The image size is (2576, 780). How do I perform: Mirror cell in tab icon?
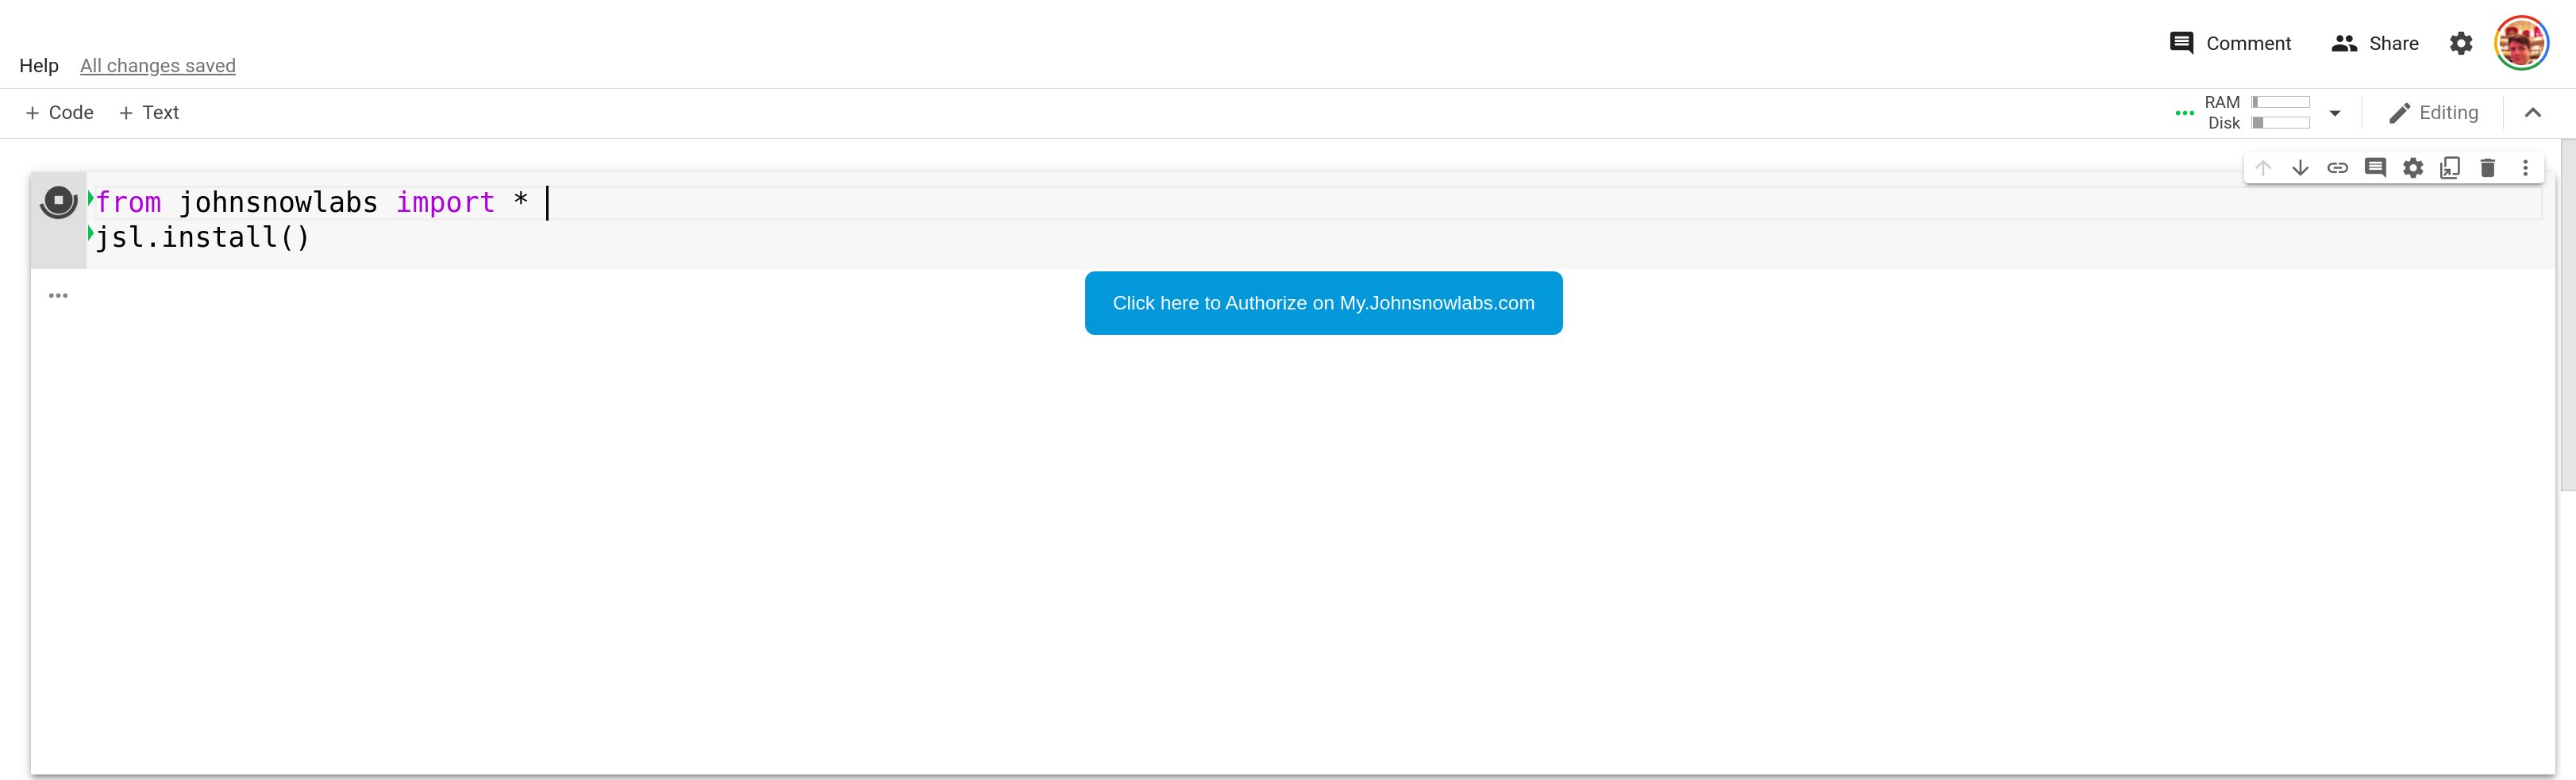pyautogui.click(x=2450, y=168)
